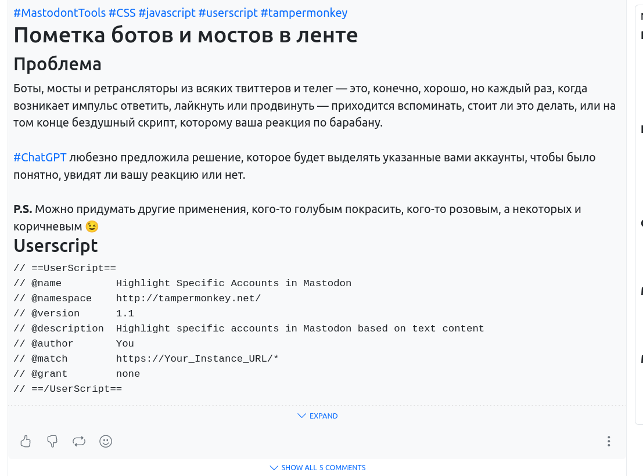Visit the #userscript hashtag
643x476 pixels.
[228, 13]
